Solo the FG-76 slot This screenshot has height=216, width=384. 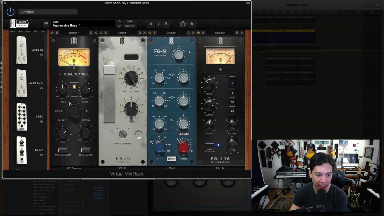pos(106,33)
